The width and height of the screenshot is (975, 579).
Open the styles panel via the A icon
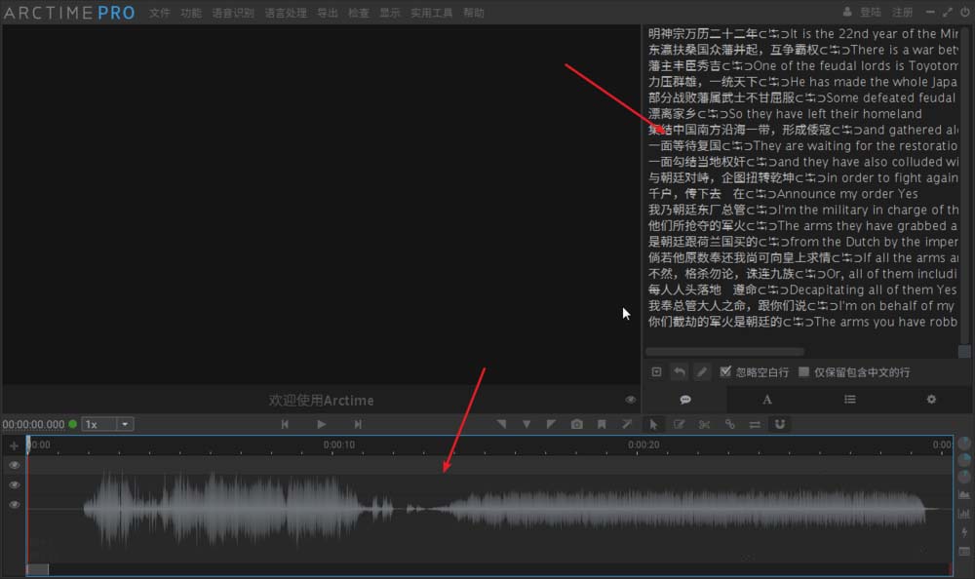point(767,400)
